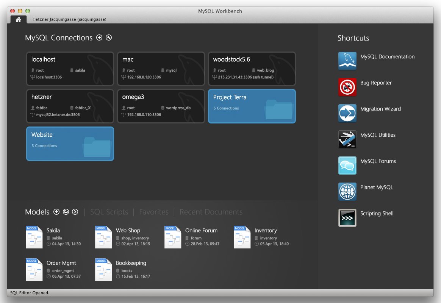Click the Web Shop model name
Screen dimensions: 441x303
[x=128, y=231]
